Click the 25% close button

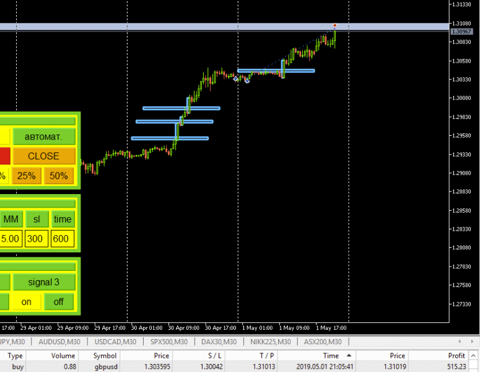[x=27, y=176]
